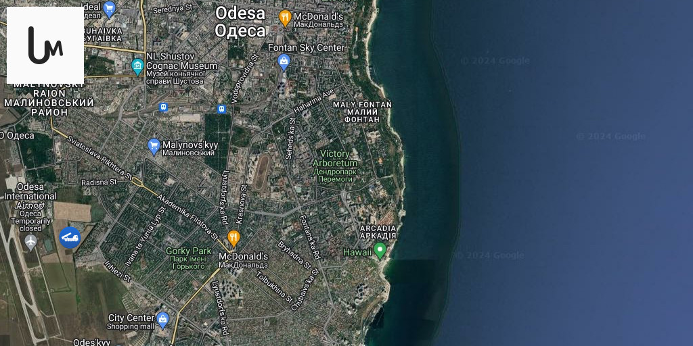The width and height of the screenshot is (693, 346).
Task: Select the Ideal shopping cart marker
Action: (x=109, y=8)
